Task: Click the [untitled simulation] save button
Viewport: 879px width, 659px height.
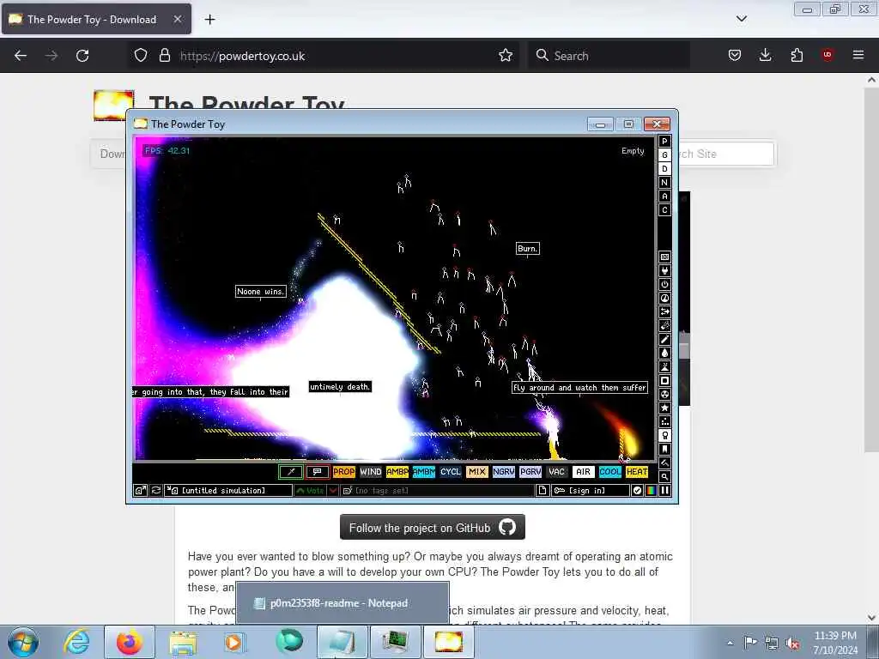Action: 228,490
